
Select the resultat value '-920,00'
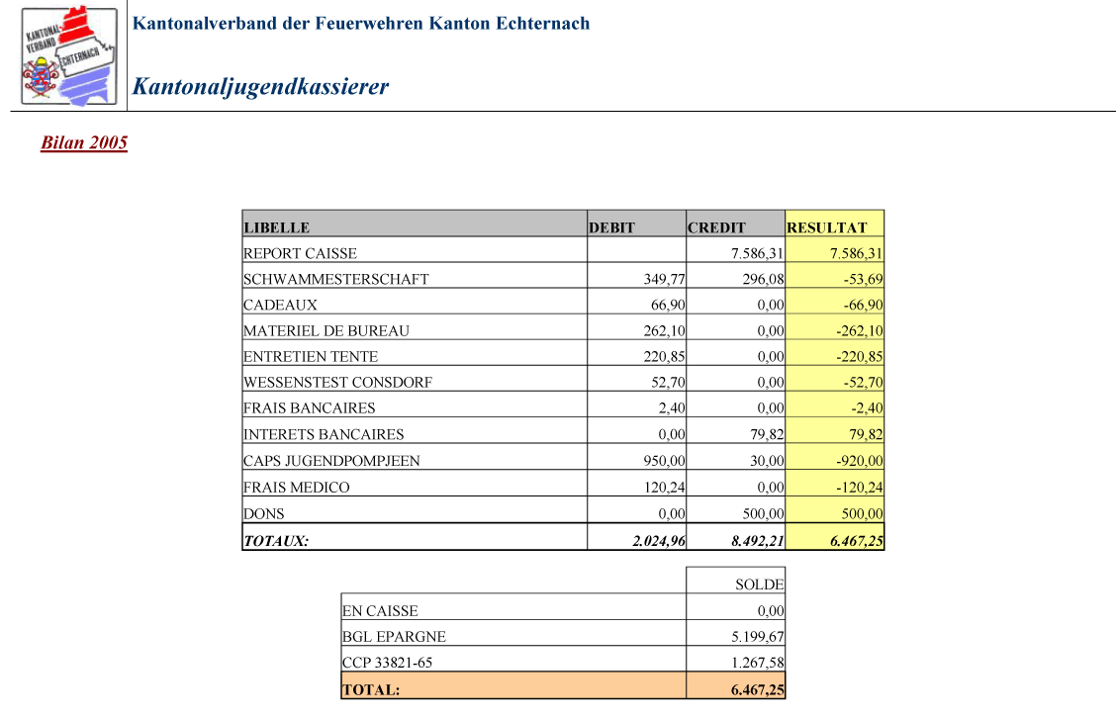click(860, 460)
